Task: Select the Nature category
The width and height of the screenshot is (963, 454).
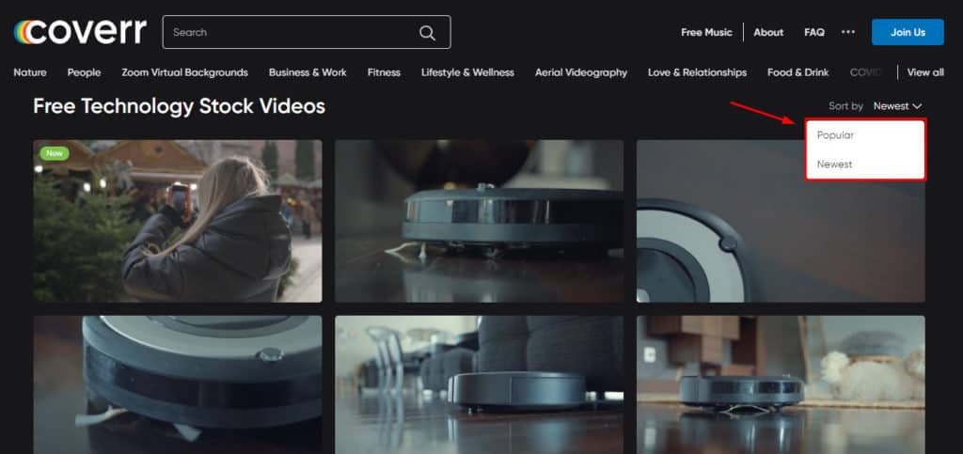Action: [x=30, y=72]
